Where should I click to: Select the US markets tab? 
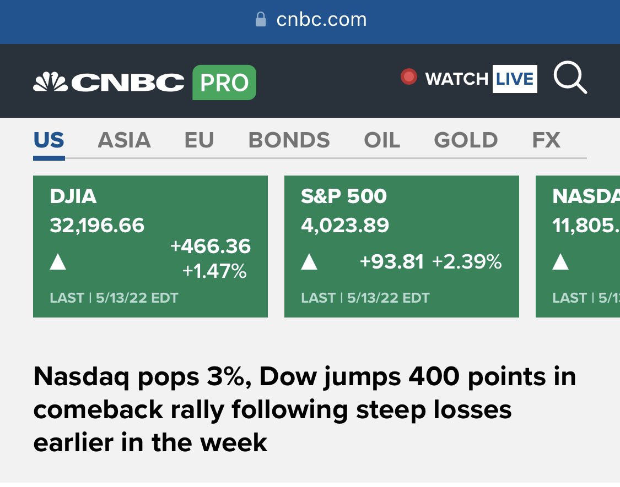(48, 140)
